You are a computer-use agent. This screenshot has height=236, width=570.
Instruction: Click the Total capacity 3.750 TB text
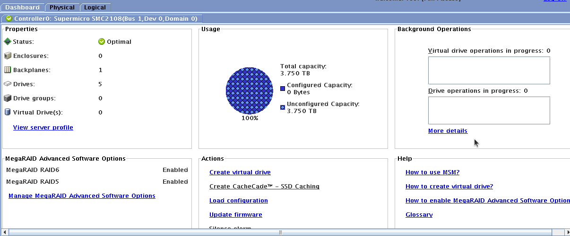point(303,70)
